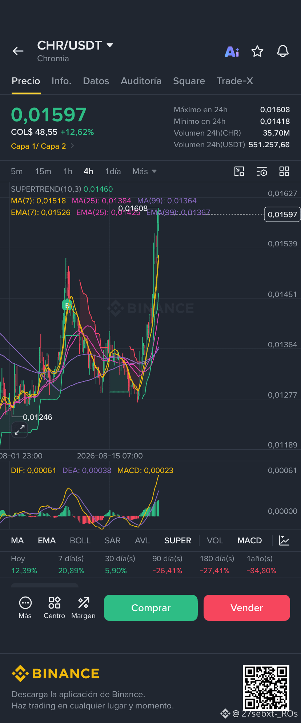
Task: Toggle the SUPER indicator
Action: [x=178, y=540]
